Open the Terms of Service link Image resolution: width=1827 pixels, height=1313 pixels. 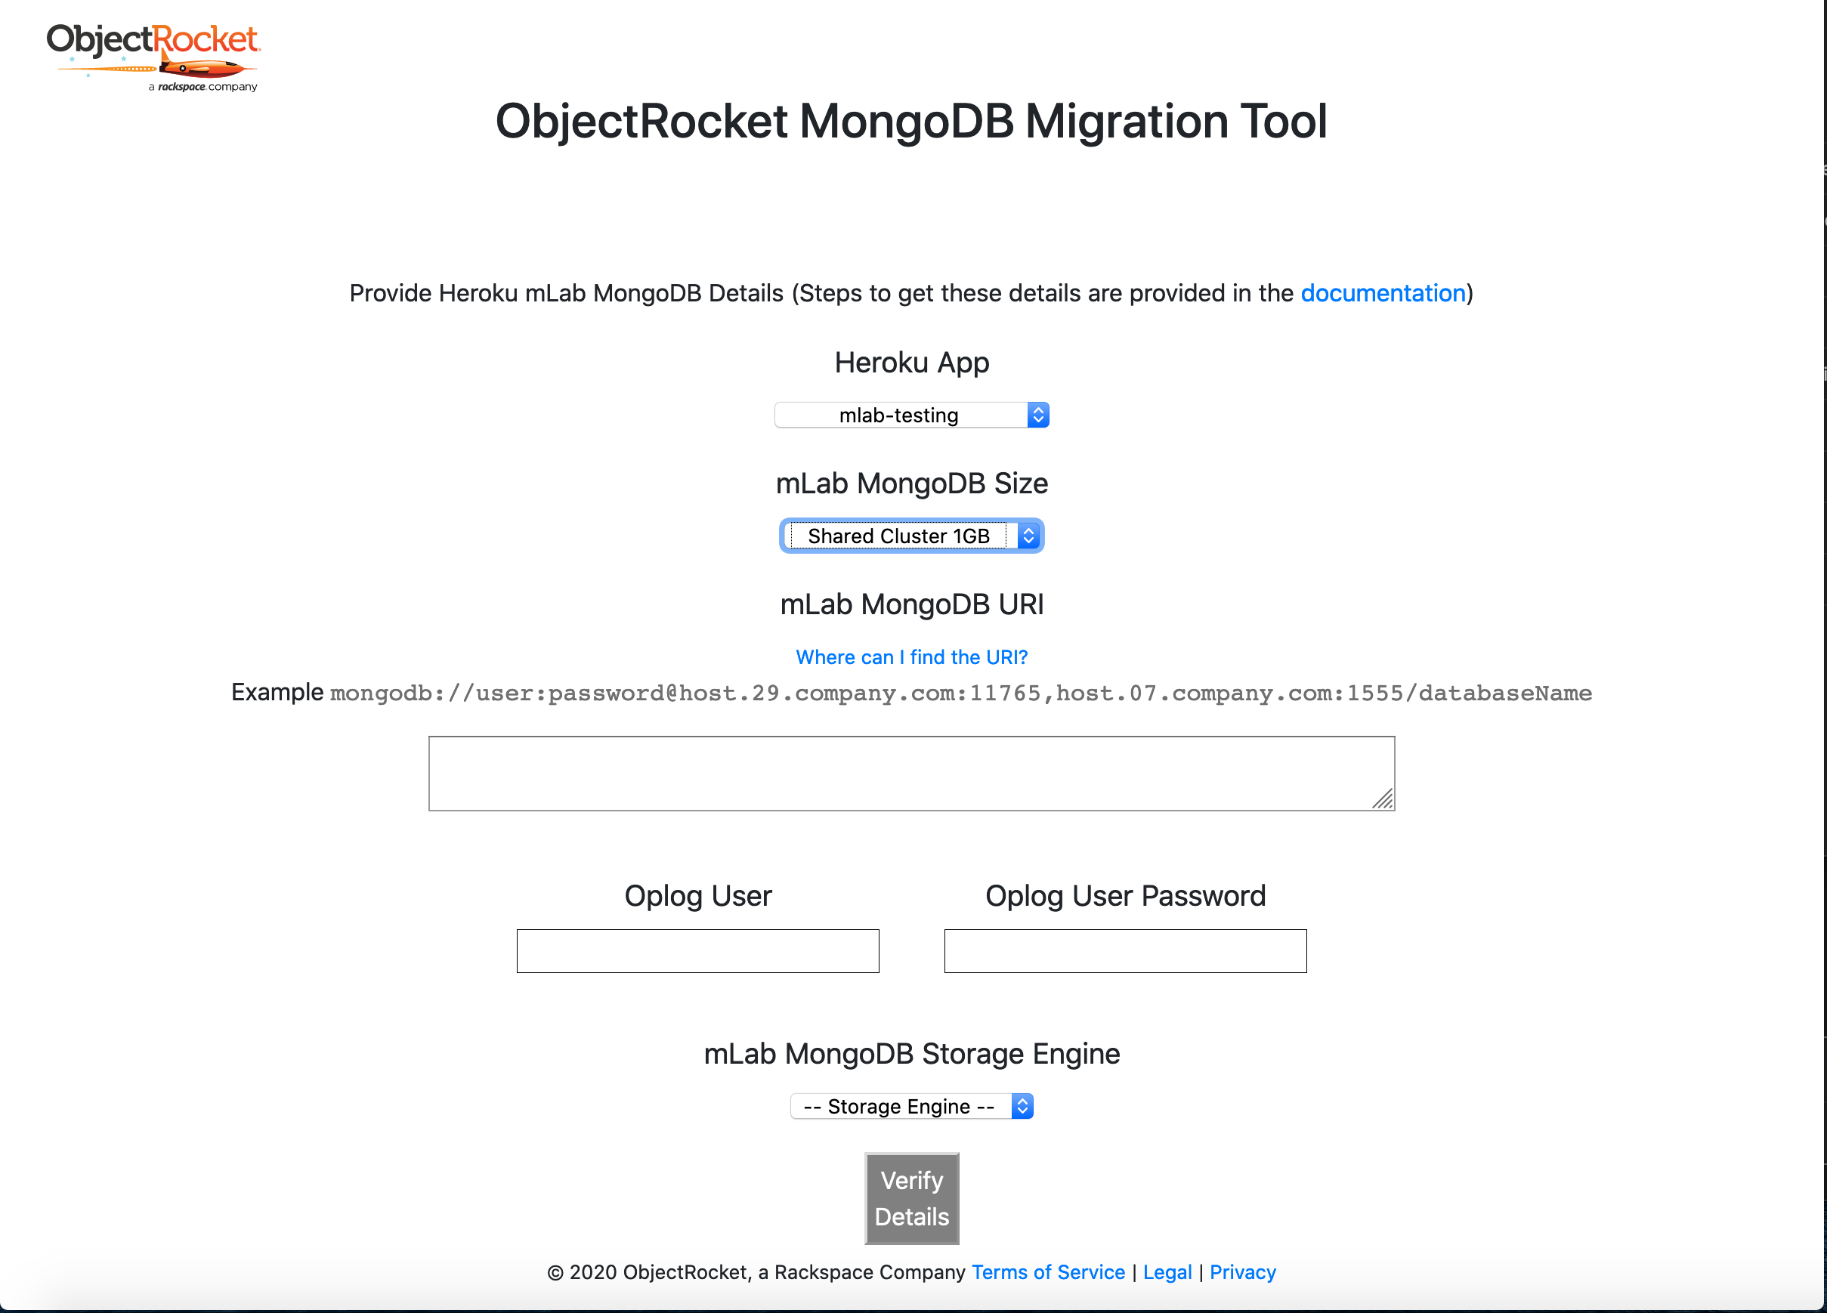point(1048,1272)
